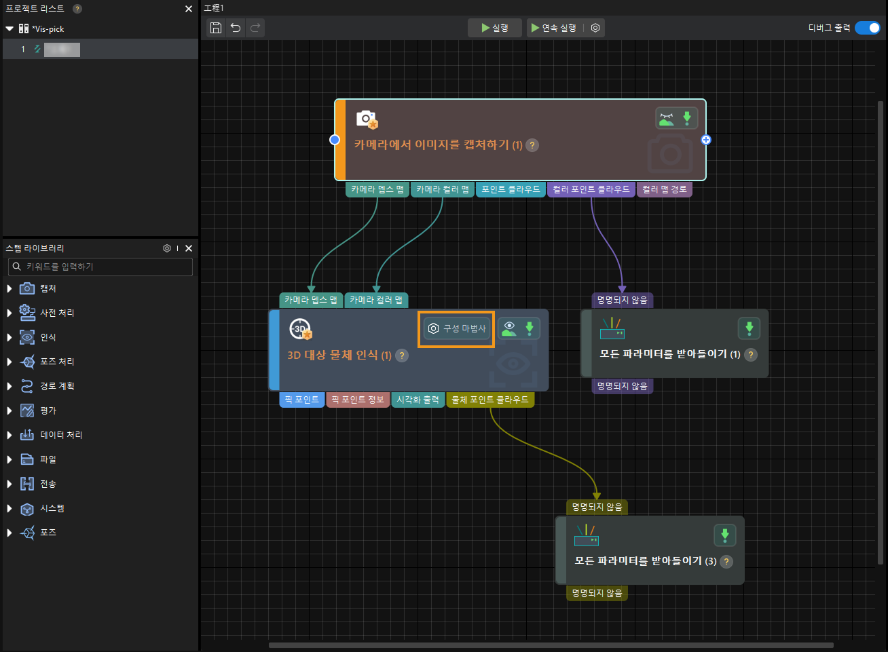Click green run-step arrow on 3D recognition step
This screenshot has height=652, width=888.
(530, 328)
